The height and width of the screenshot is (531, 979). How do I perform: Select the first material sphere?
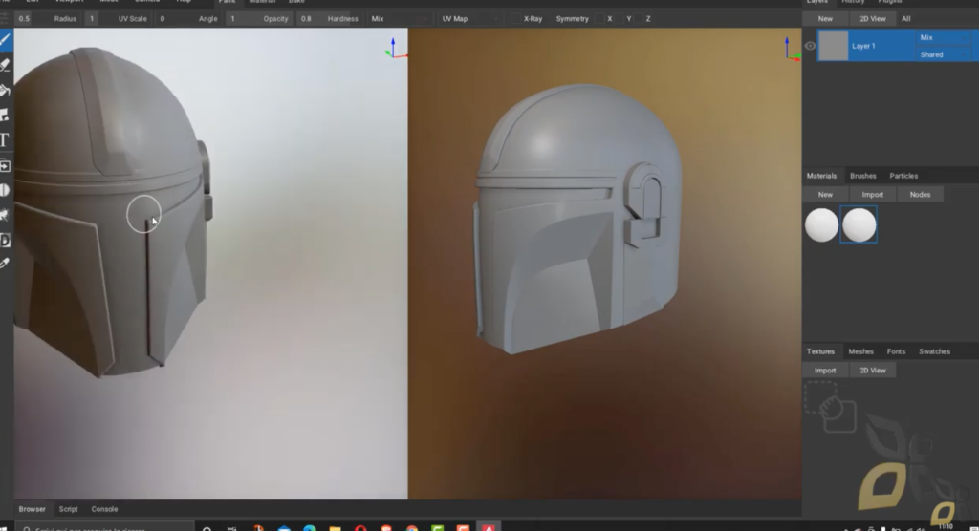[x=821, y=224]
